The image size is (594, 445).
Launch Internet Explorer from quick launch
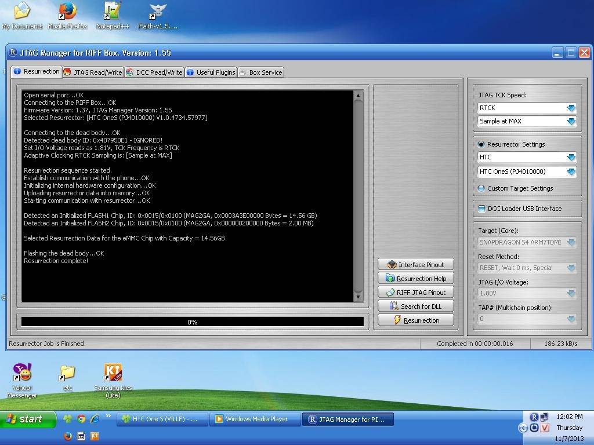(x=95, y=419)
